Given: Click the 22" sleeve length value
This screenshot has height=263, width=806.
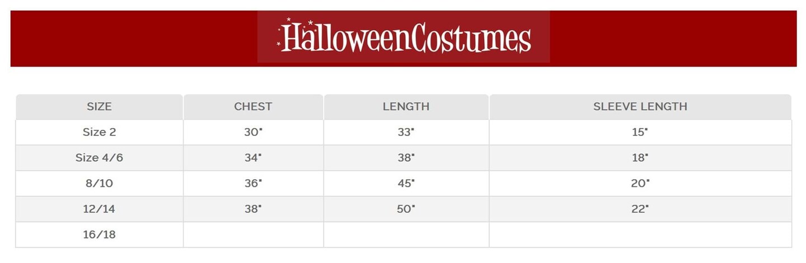Looking at the screenshot, I should (x=640, y=209).
